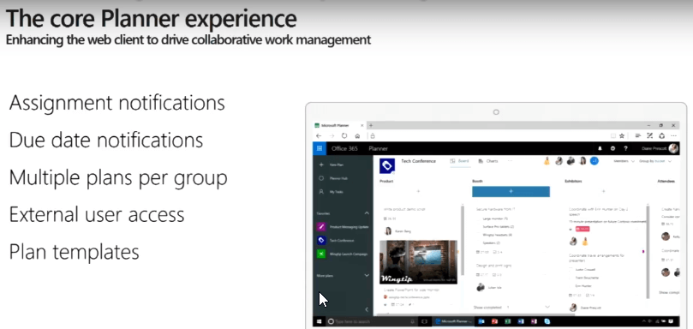Switch to the Board tab
Screen dimensions: 693x329
(460, 161)
